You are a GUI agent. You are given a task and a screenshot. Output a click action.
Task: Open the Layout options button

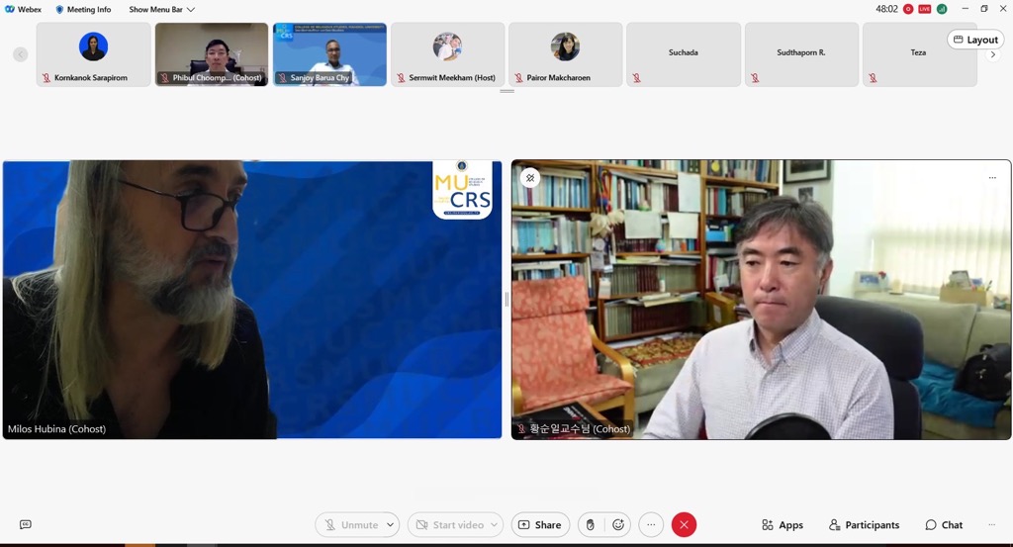point(974,40)
